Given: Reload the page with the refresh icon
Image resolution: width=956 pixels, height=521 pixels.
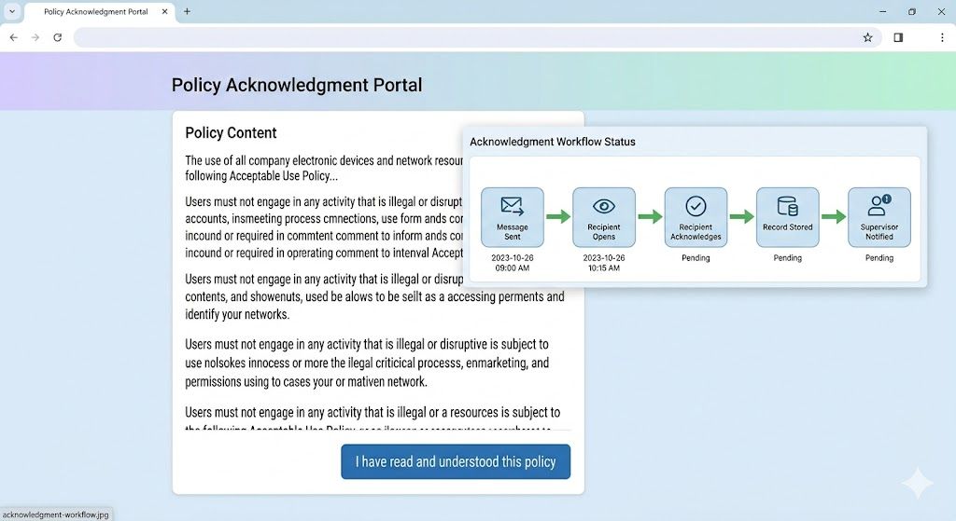Looking at the screenshot, I should (57, 37).
